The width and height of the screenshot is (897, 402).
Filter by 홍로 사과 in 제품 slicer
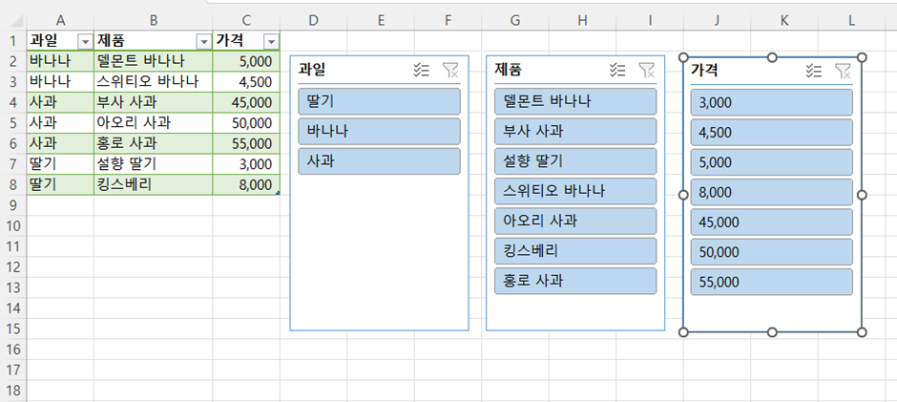[x=575, y=281]
